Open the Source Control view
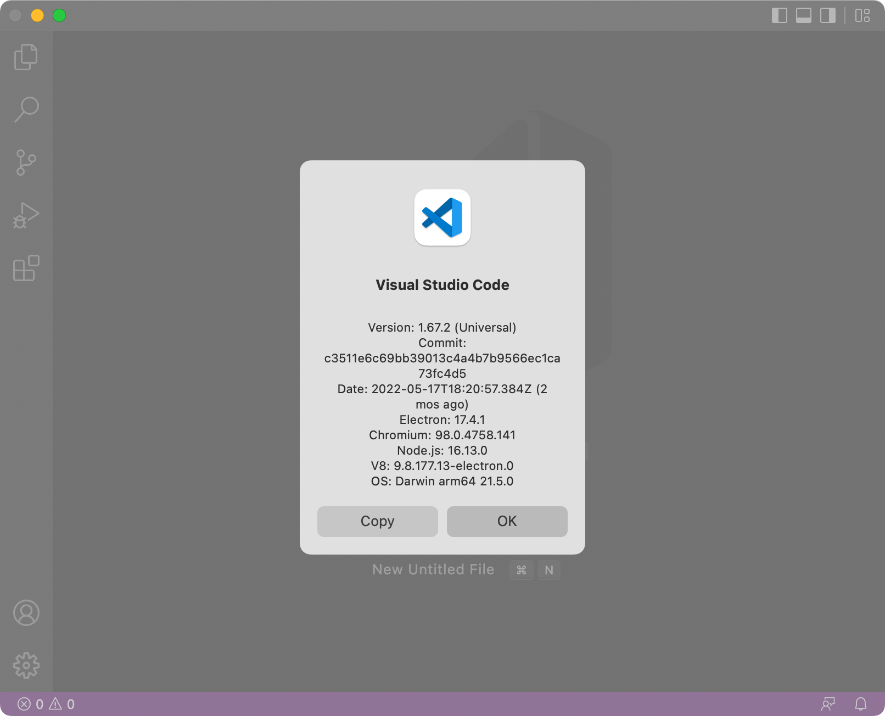 (26, 161)
